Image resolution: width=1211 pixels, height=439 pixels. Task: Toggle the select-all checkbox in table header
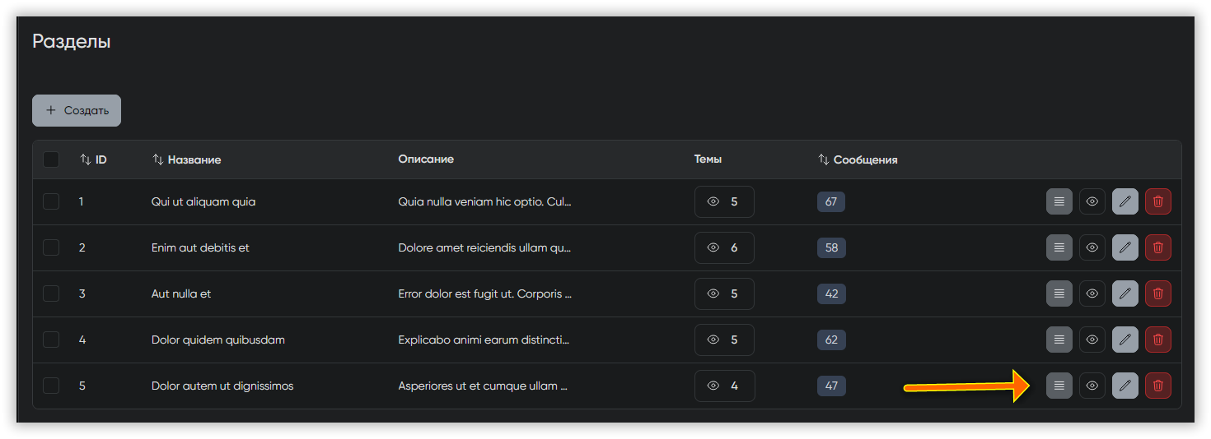(x=51, y=159)
